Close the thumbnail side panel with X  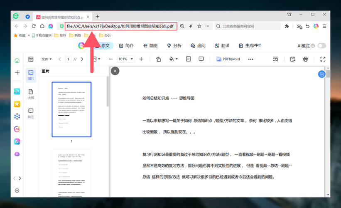point(115,71)
